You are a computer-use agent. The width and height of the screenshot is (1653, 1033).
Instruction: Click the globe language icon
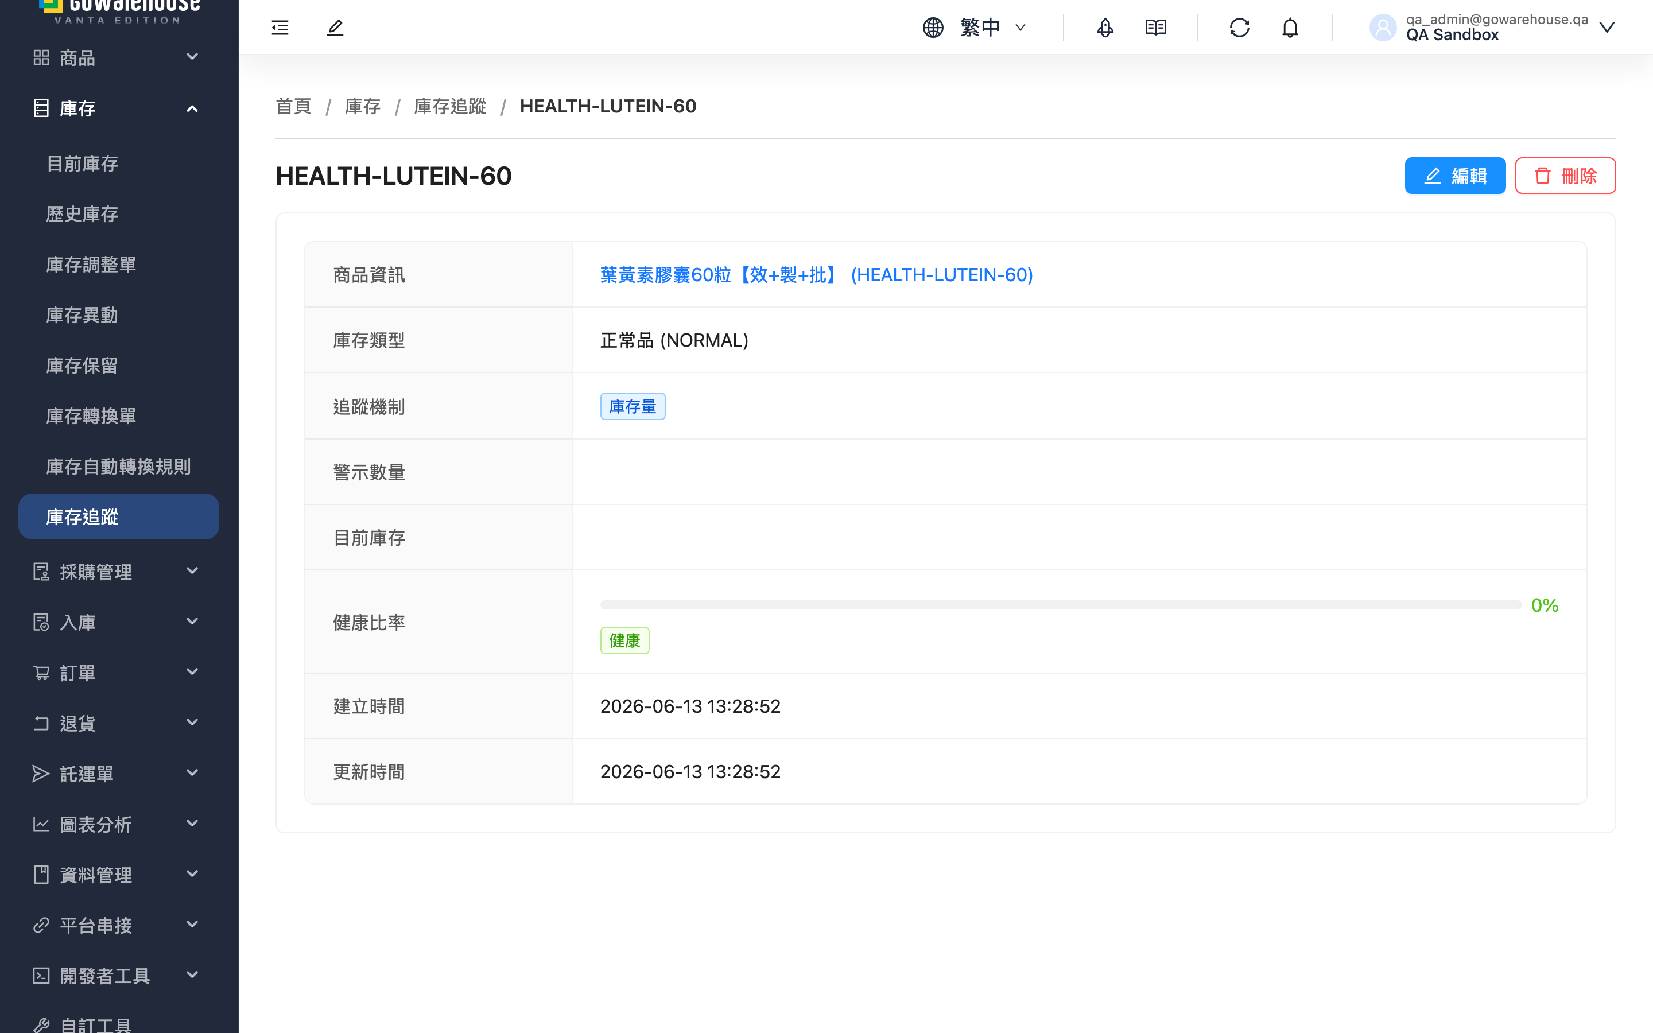click(933, 28)
